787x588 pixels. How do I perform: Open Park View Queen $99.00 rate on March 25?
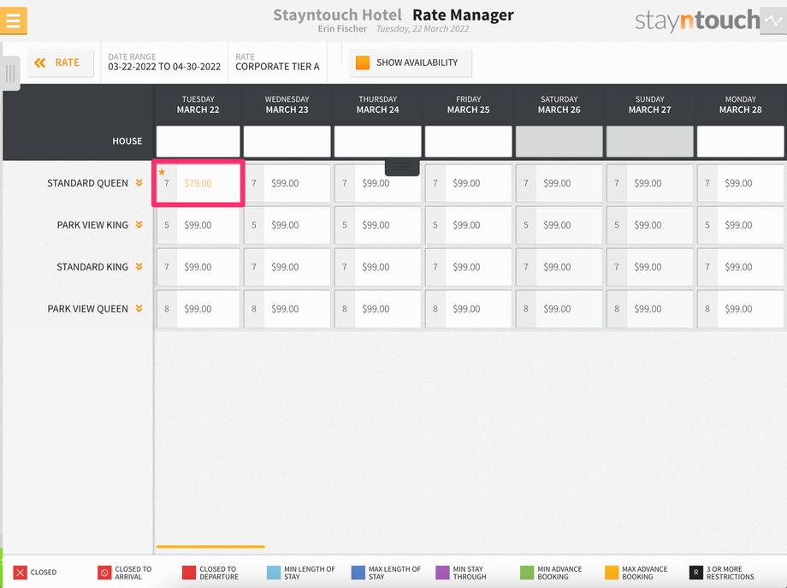coord(468,309)
